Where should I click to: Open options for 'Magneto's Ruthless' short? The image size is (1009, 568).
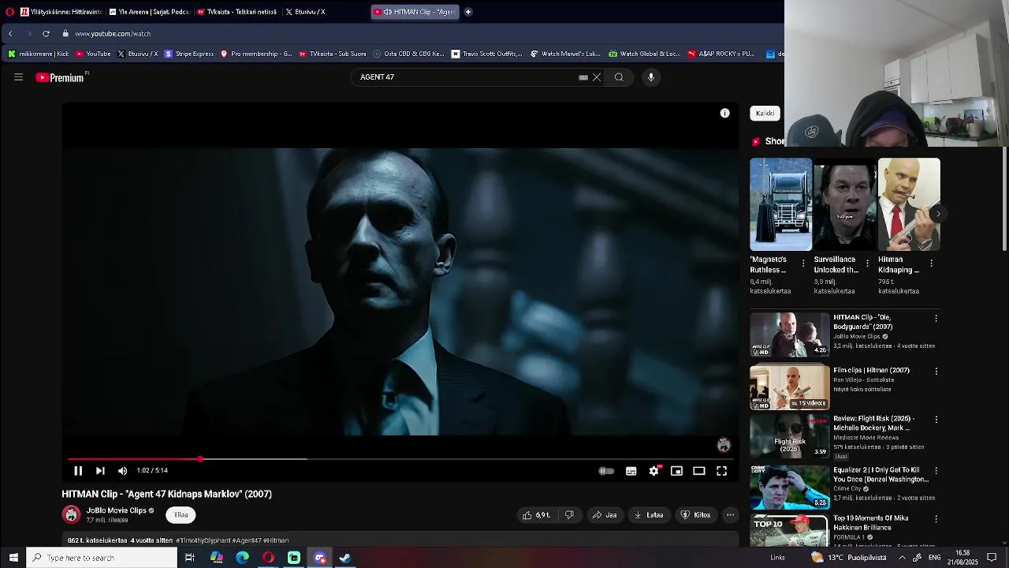click(x=803, y=263)
